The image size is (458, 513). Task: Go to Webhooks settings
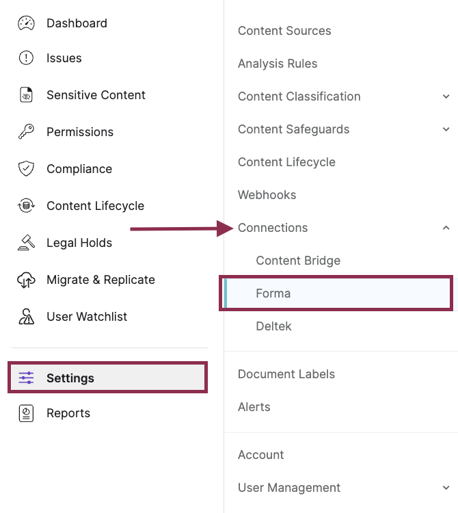(x=267, y=195)
